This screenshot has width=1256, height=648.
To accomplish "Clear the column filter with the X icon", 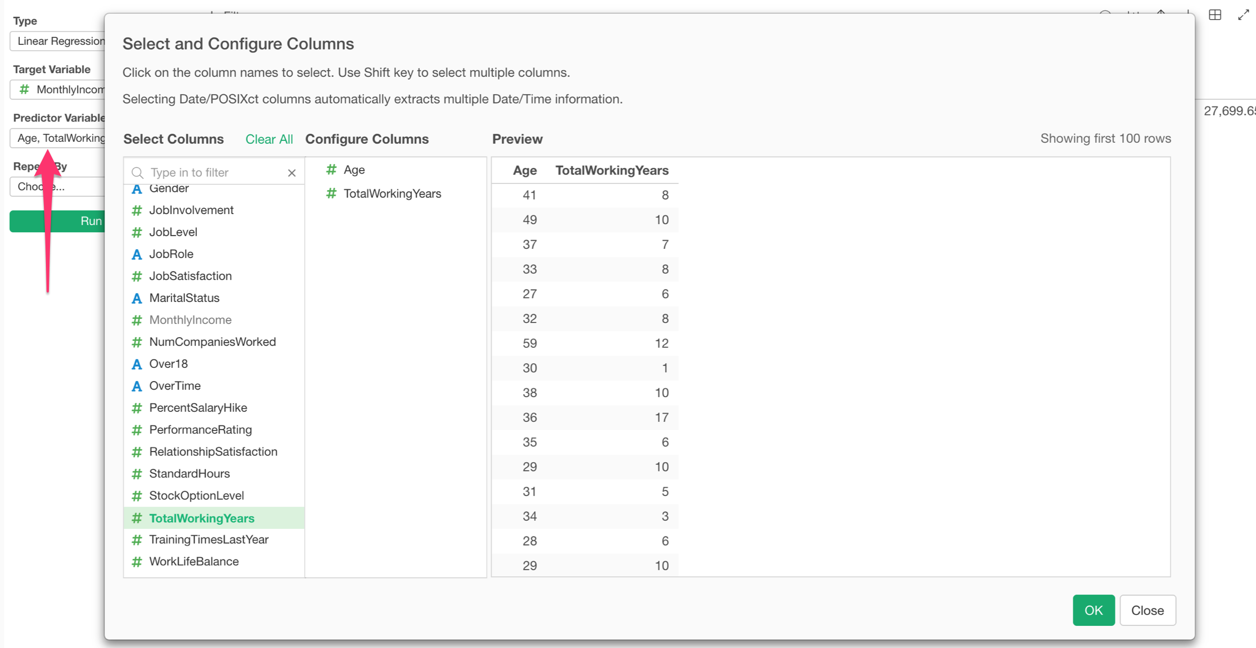I will (x=292, y=173).
